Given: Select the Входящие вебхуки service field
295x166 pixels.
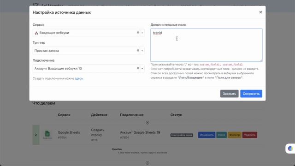Looking at the screenshot, I should pyautogui.click(x=88, y=33).
